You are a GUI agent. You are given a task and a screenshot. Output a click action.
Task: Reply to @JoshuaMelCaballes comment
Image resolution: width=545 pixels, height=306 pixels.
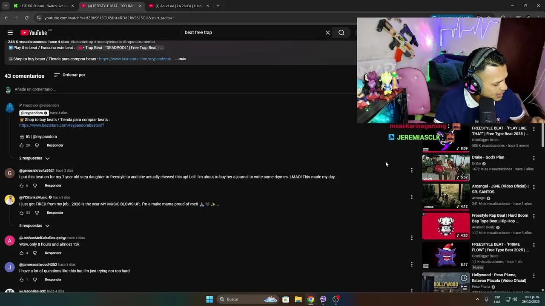click(x=53, y=253)
